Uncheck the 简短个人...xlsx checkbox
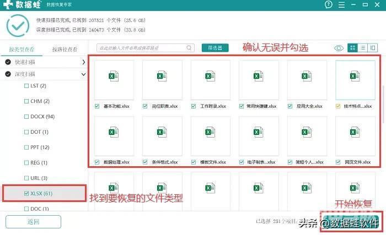The image size is (386, 235). coord(290,162)
